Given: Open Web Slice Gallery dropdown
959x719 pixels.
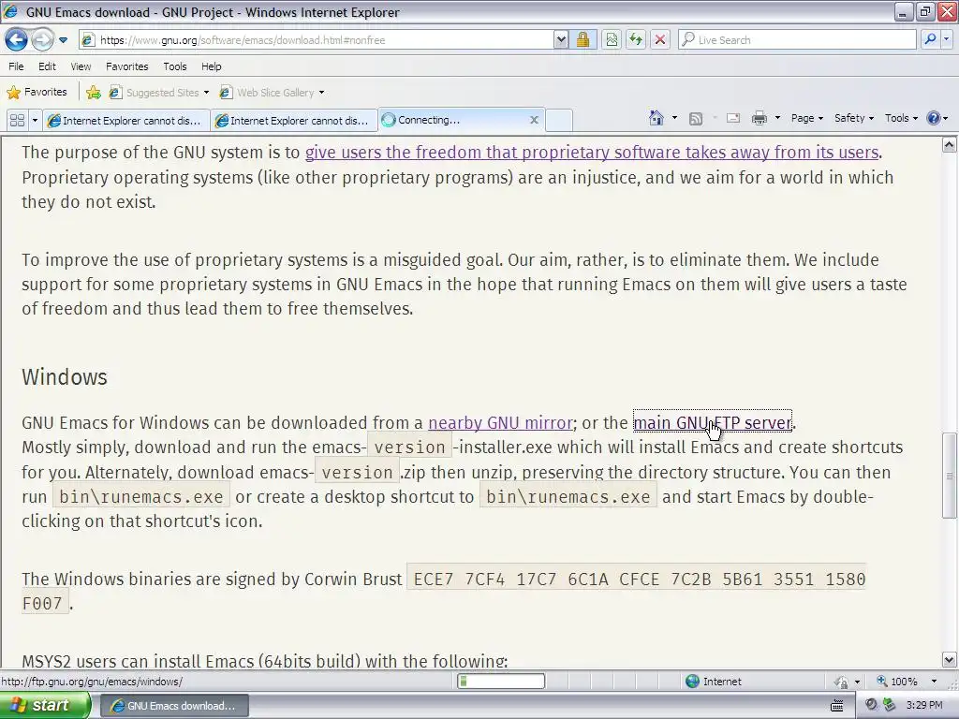Looking at the screenshot, I should [273, 93].
